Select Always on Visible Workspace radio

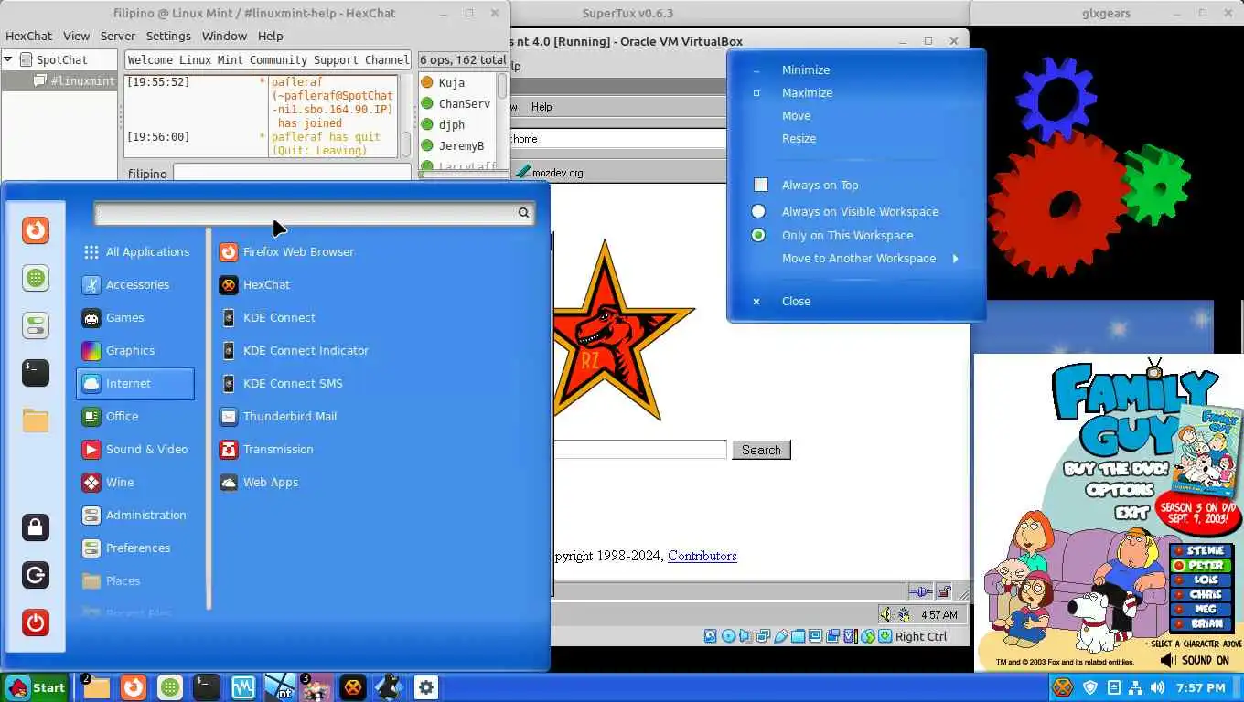pos(758,211)
